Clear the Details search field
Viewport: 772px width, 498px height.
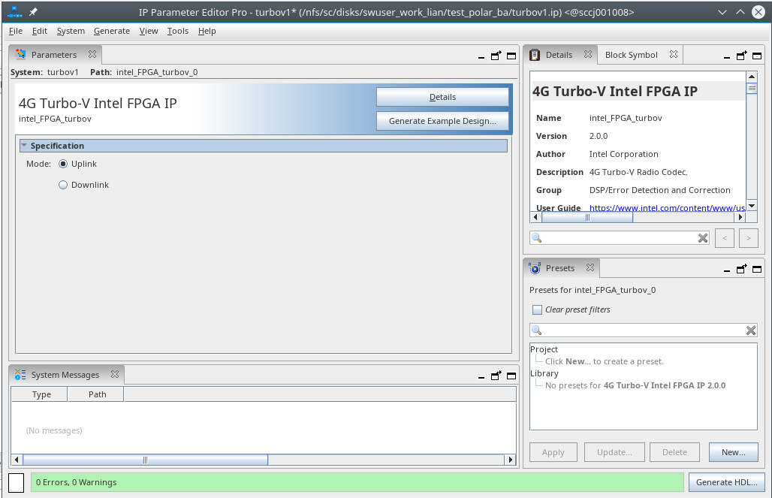click(703, 238)
